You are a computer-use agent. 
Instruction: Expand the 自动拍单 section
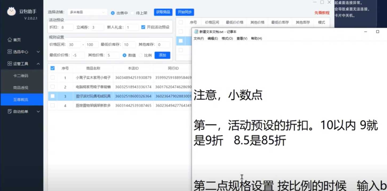(x=38, y=111)
